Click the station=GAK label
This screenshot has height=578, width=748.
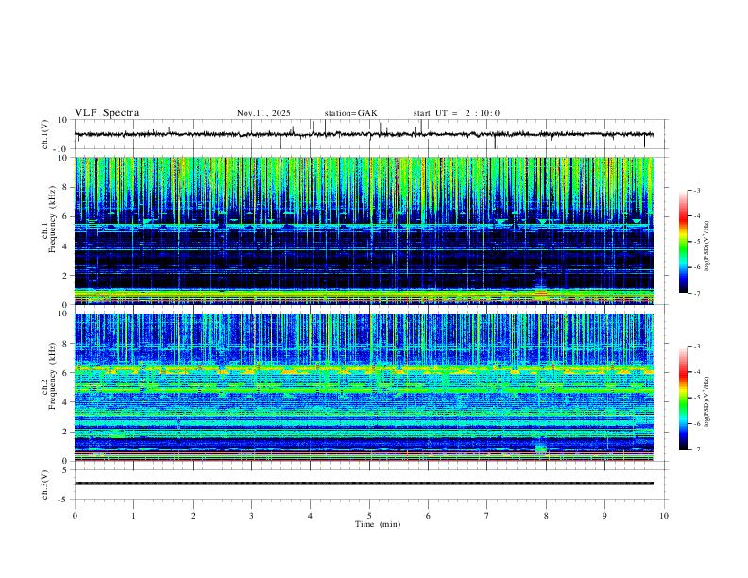350,113
